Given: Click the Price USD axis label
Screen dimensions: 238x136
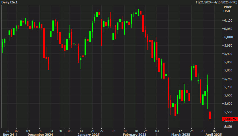Looking at the screenshot, I should pyautogui.click(x=227, y=9).
